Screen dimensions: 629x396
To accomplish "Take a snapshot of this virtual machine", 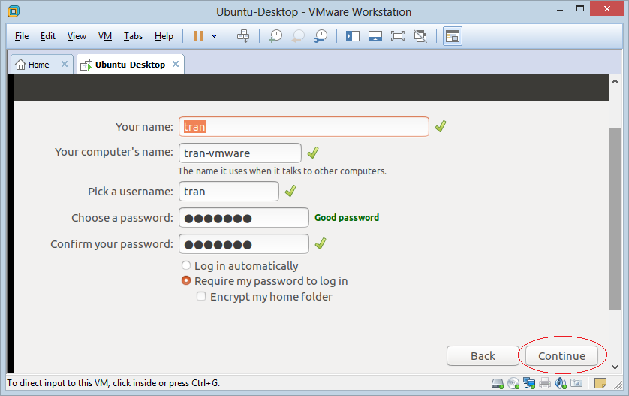I will [x=275, y=36].
